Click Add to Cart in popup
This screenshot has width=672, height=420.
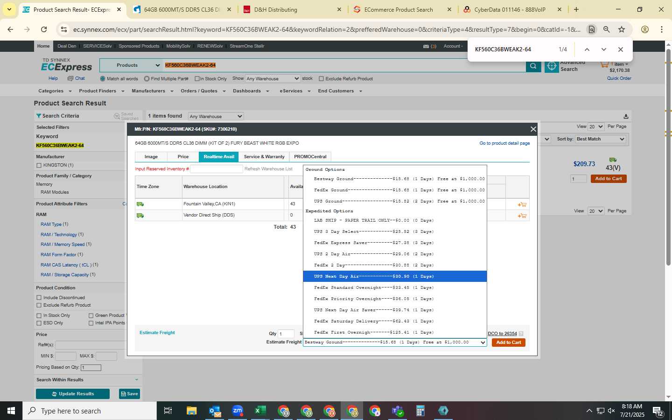point(509,343)
